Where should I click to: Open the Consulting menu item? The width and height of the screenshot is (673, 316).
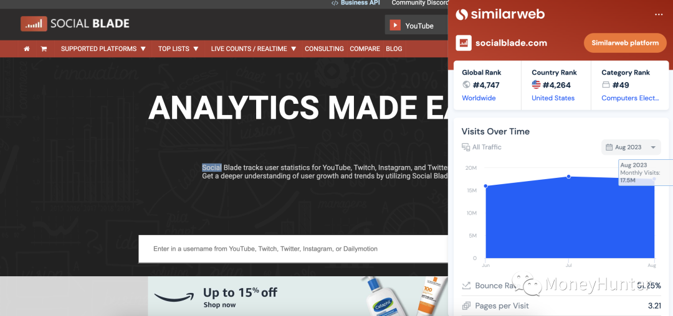click(324, 49)
